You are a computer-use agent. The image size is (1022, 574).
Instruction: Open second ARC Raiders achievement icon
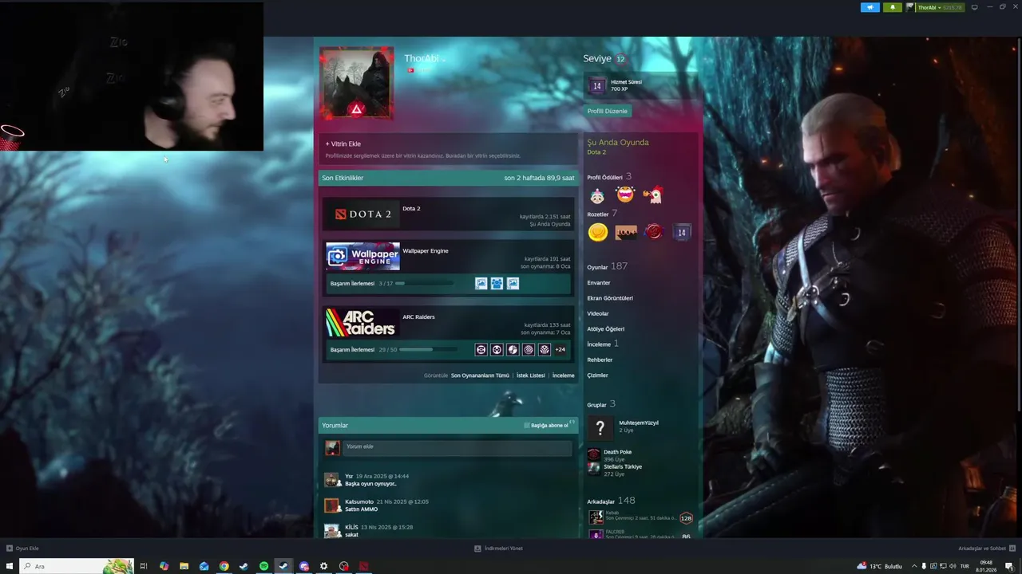pyautogui.click(x=497, y=349)
